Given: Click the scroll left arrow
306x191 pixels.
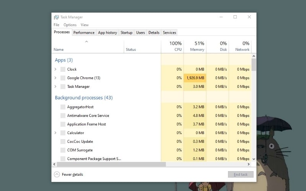Looking at the screenshot, I should (54, 164).
